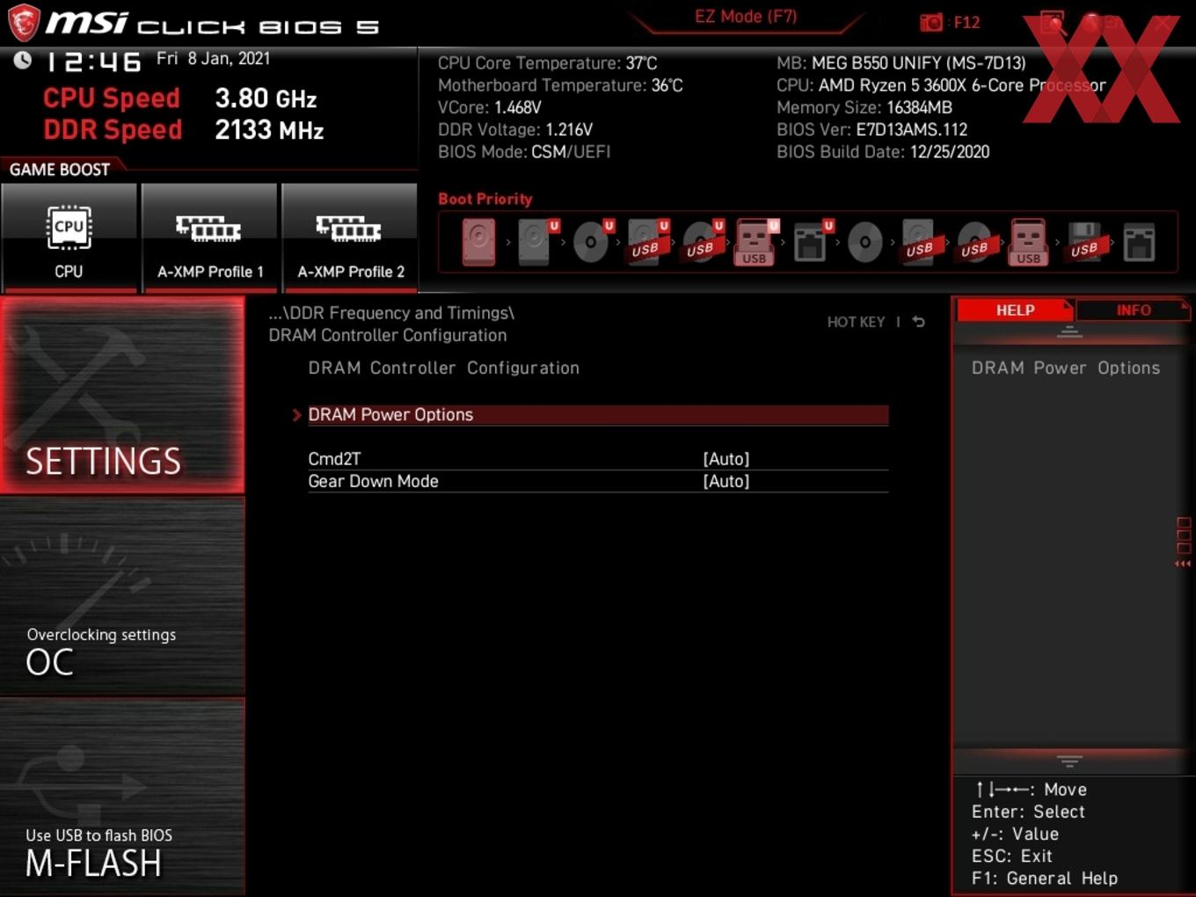
Task: Select the legacy USB key boot icon
Action: click(x=1029, y=242)
